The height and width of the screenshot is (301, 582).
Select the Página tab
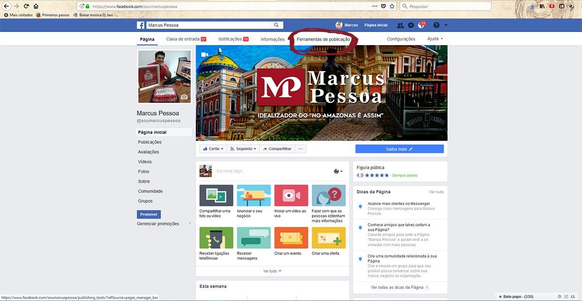click(147, 39)
